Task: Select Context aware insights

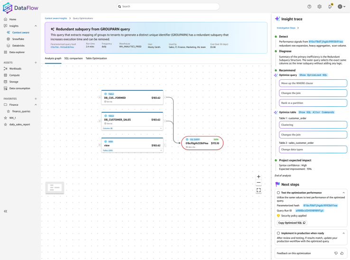Action: [20, 33]
